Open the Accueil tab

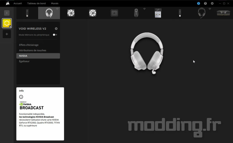(17, 3)
